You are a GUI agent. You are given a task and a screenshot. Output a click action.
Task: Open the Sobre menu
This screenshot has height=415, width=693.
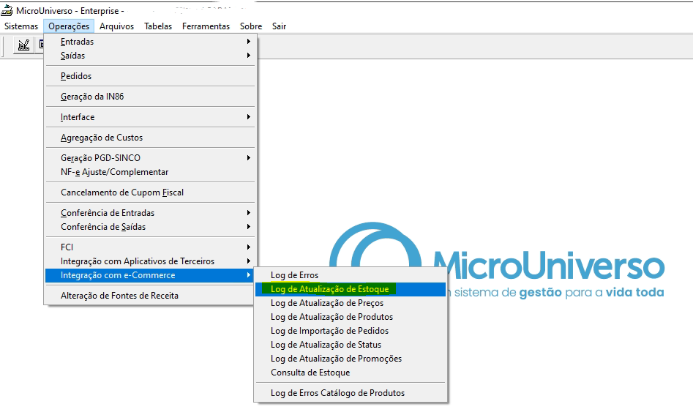251,26
